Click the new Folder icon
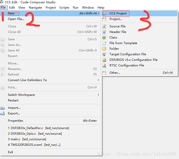The height and width of the screenshot is (159, 179). (104, 49)
